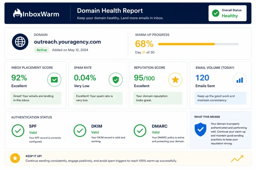Click Added on May 12, 2024 text
Image resolution: width=256 pixels, height=170 pixels.
click(70, 50)
